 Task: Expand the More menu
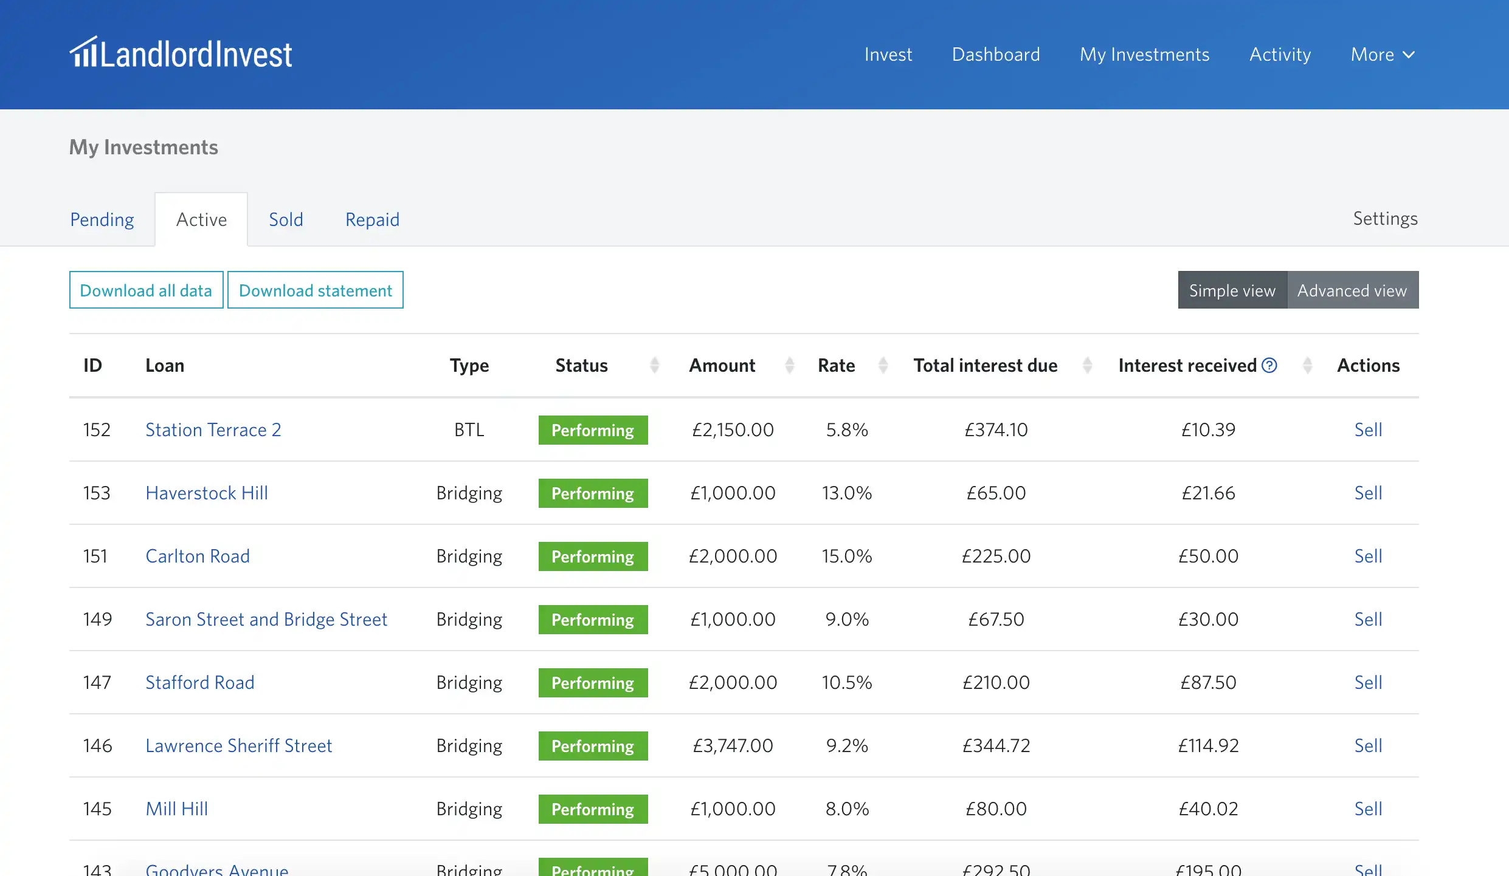(1383, 55)
